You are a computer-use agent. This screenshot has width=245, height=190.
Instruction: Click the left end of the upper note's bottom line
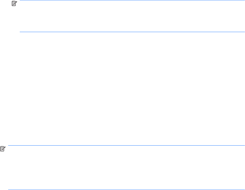(x=21, y=32)
